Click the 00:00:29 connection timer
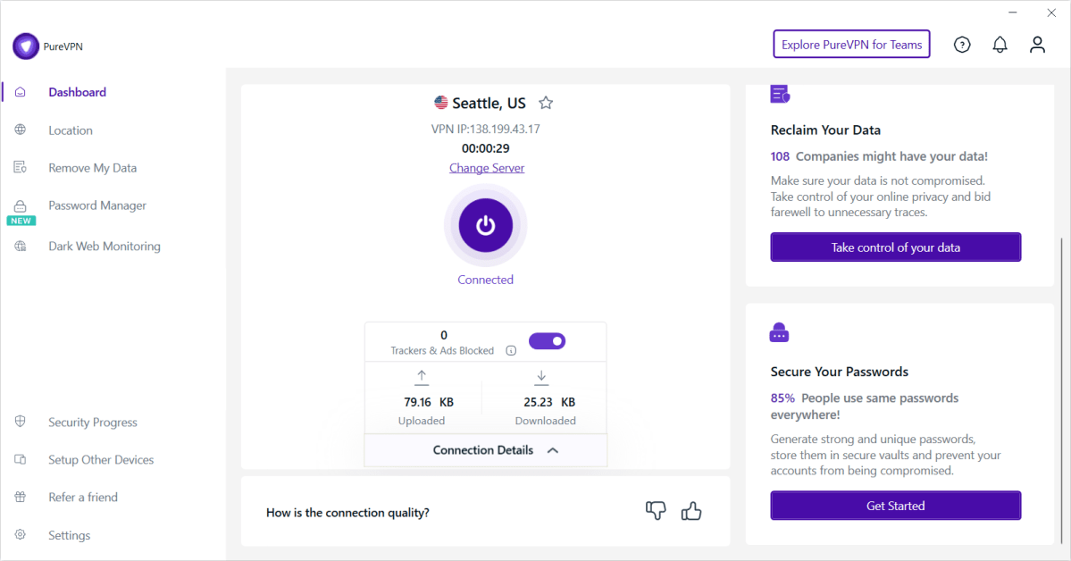This screenshot has width=1071, height=561. point(486,148)
